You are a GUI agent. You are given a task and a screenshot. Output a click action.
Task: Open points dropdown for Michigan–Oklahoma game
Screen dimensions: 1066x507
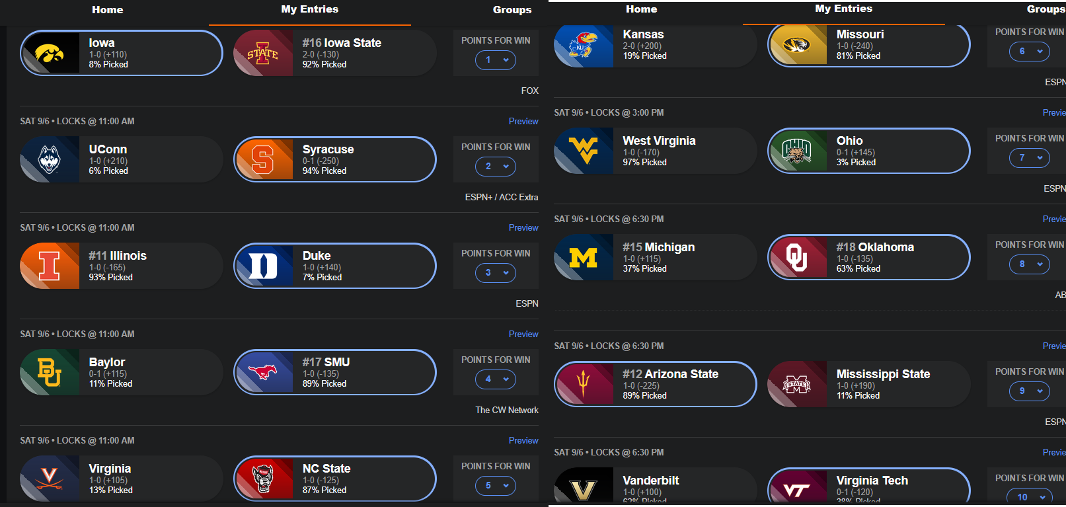coord(1030,264)
